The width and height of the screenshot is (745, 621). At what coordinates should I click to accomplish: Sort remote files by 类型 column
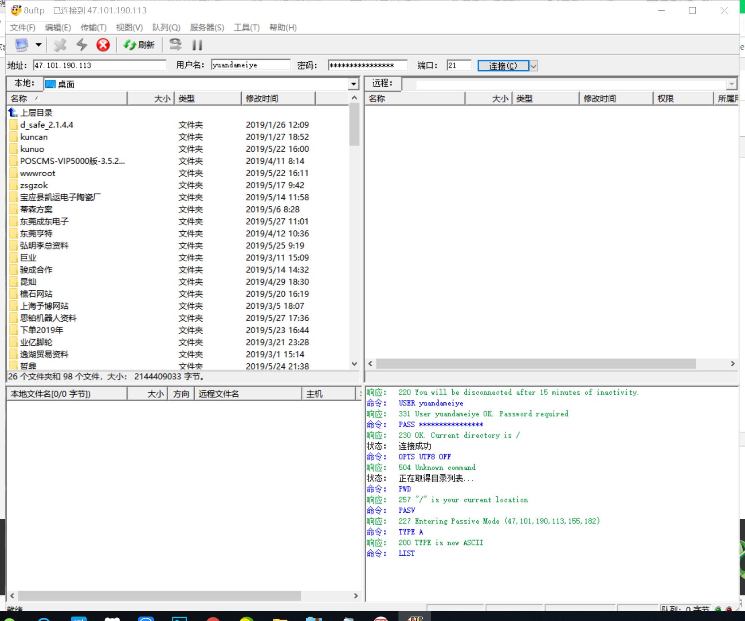[545, 98]
